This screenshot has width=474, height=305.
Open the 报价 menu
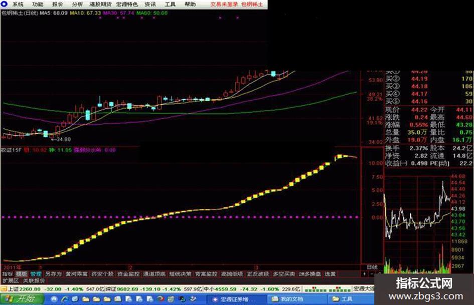(x=58, y=4)
